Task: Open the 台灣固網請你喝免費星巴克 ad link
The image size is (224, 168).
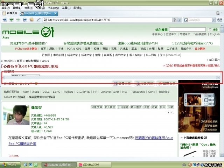Action: pos(83,43)
